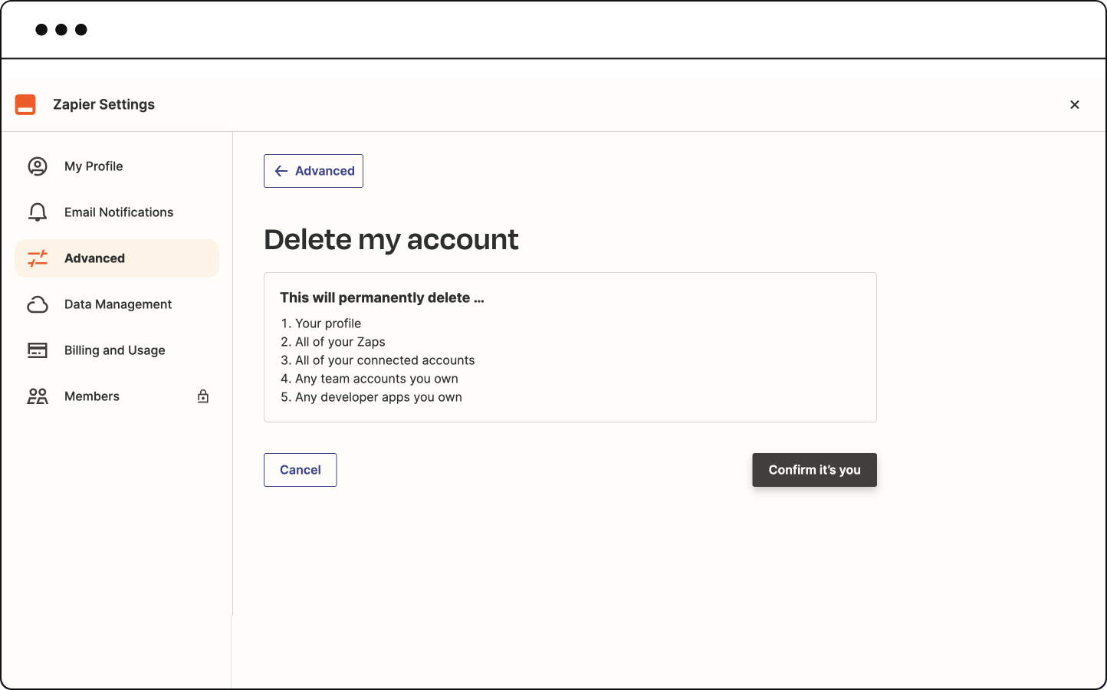Image resolution: width=1107 pixels, height=690 pixels.
Task: Click the Billing and Usage card icon
Action: [38, 350]
